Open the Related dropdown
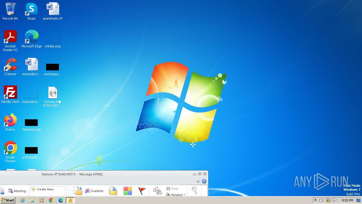Image resolution: width=362 pixels, height=204 pixels. [176, 195]
